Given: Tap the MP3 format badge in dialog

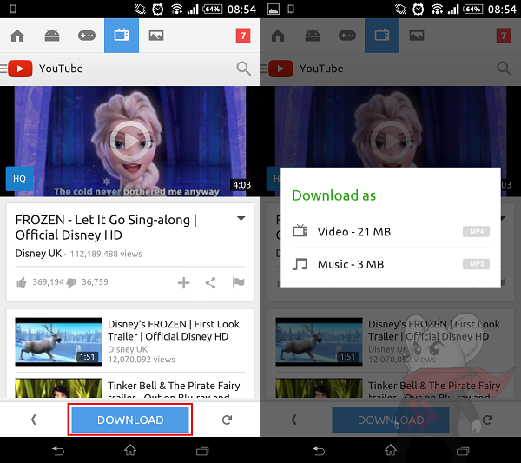Looking at the screenshot, I should [476, 264].
